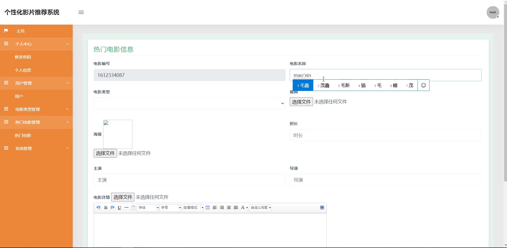
Task: Focus the 时长 input field
Action: (386, 135)
